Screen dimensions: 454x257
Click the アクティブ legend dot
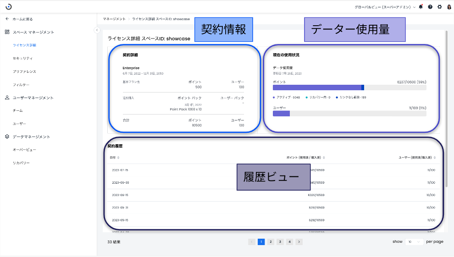point(274,98)
